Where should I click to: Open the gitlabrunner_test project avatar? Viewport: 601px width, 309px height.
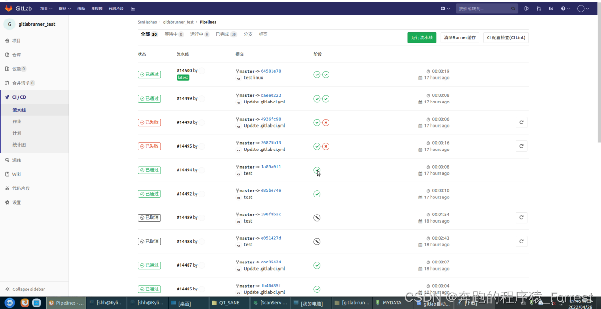tap(9, 24)
